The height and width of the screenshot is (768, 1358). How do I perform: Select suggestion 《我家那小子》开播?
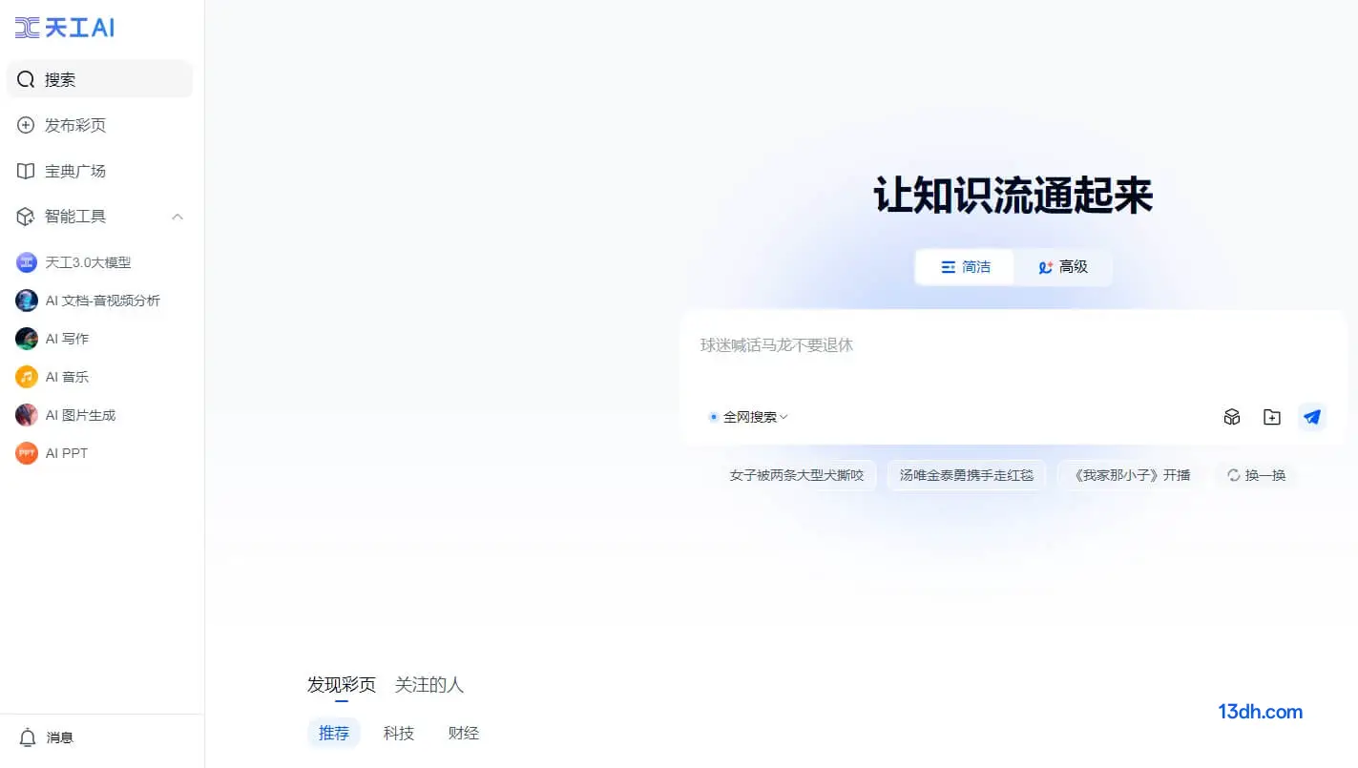click(x=1132, y=475)
